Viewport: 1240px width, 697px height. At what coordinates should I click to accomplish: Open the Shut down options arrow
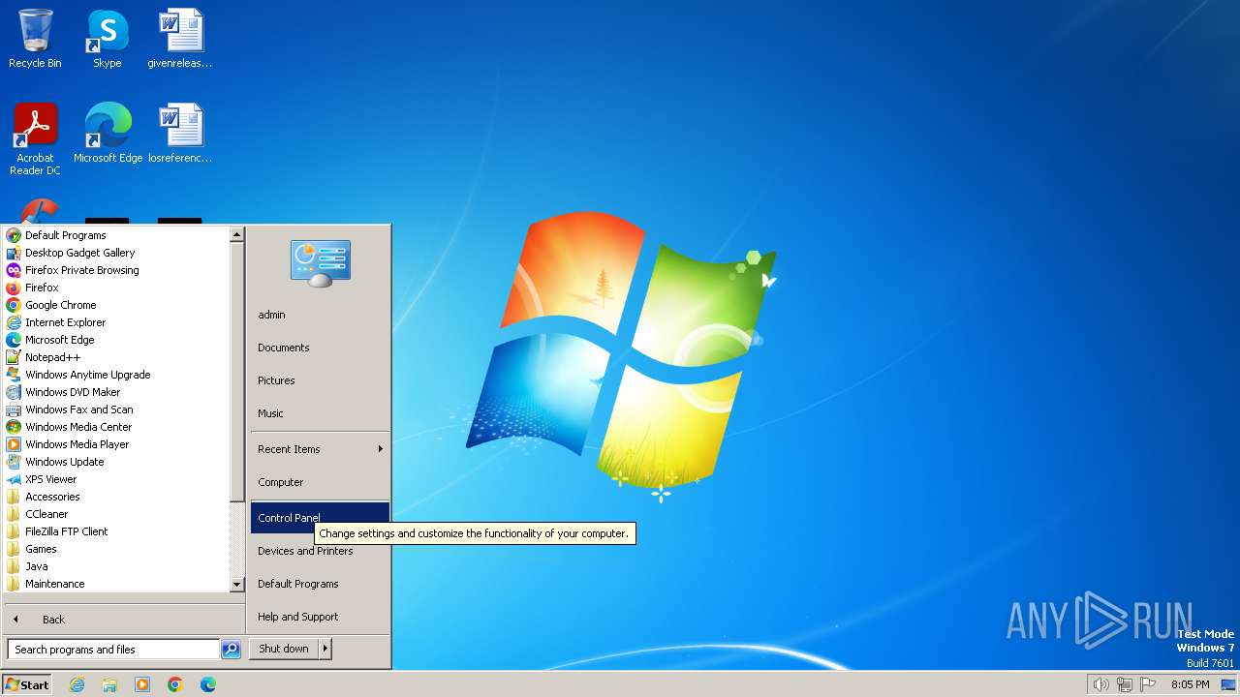[x=325, y=649]
